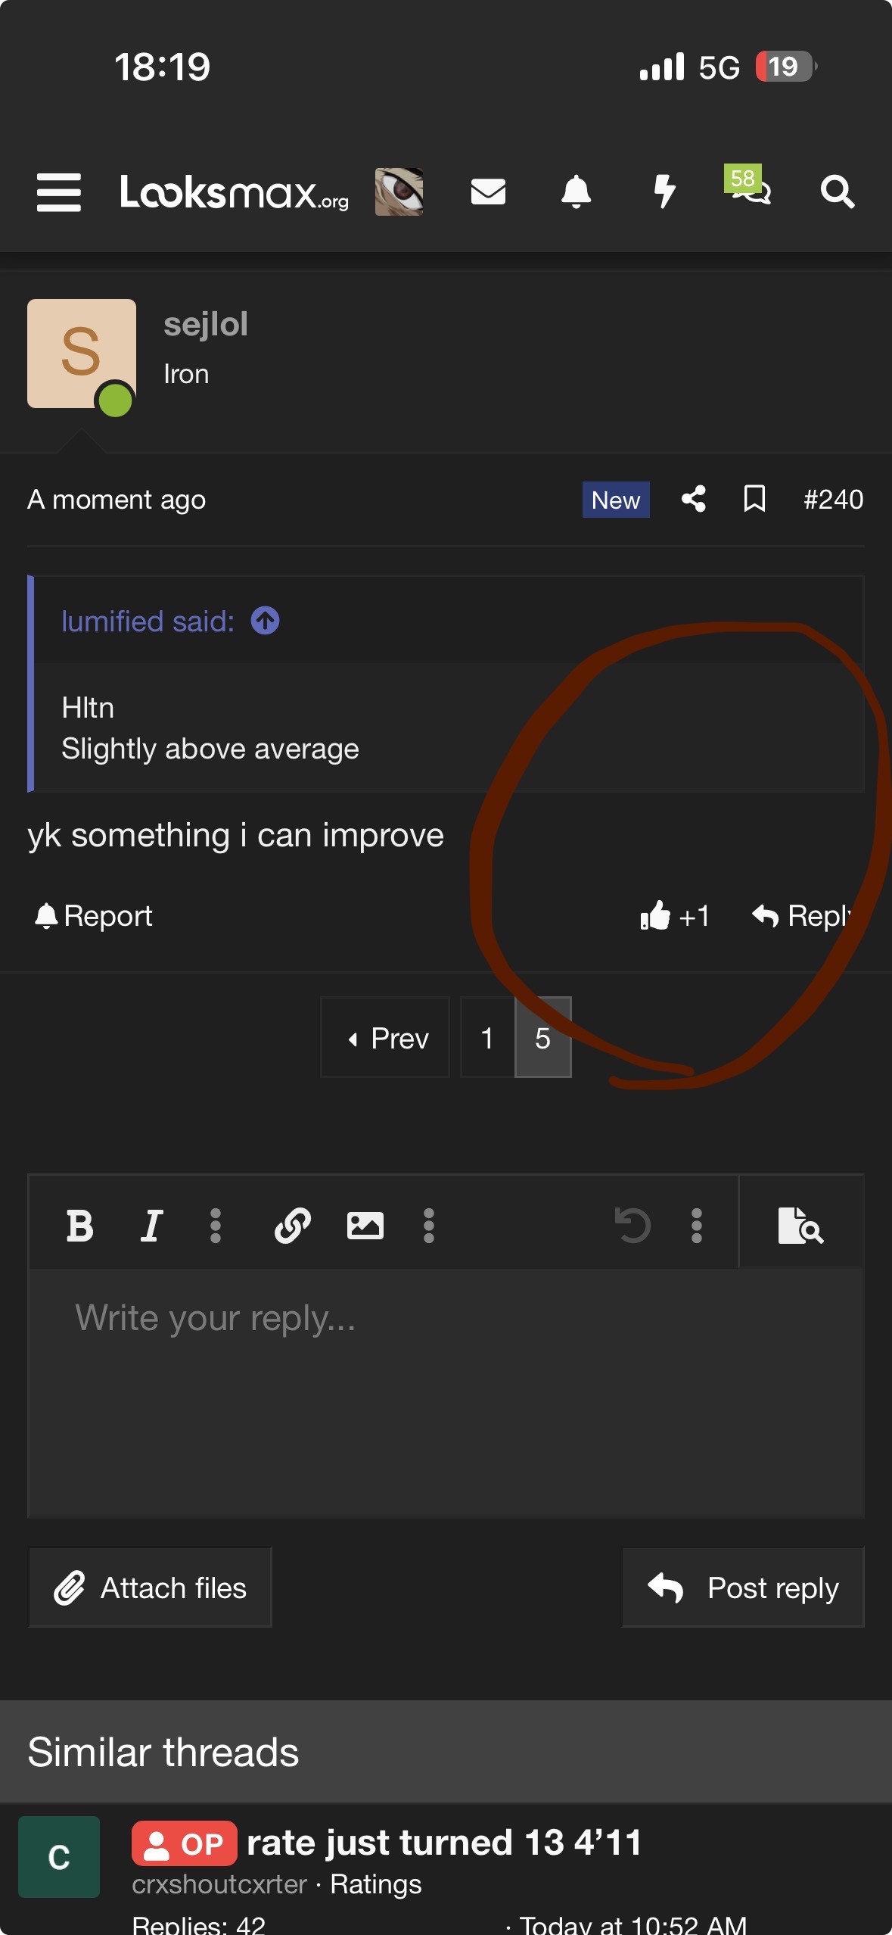Screen dimensions: 892x1935
Task: Undo last edit in editor
Action: (x=632, y=1226)
